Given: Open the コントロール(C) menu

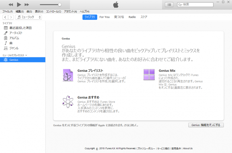Looking at the screenshot, I should point(54,12).
